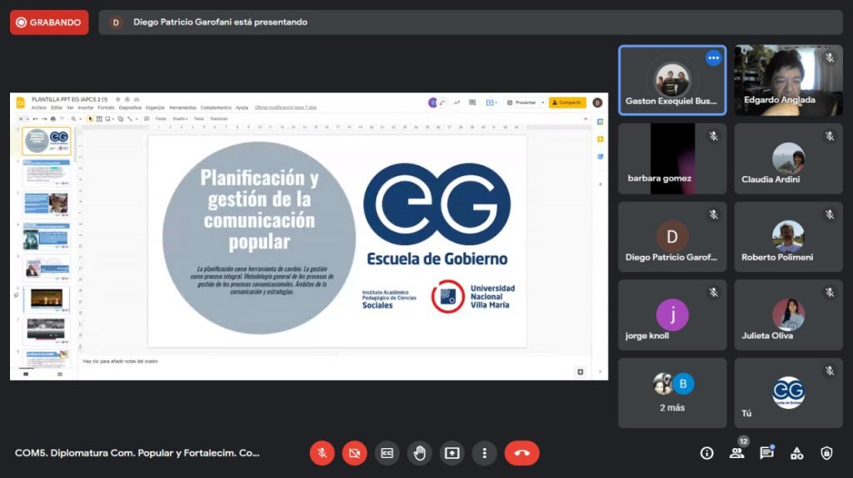This screenshot has width=853, height=478.
Task: Turn on your camera
Action: (355, 453)
